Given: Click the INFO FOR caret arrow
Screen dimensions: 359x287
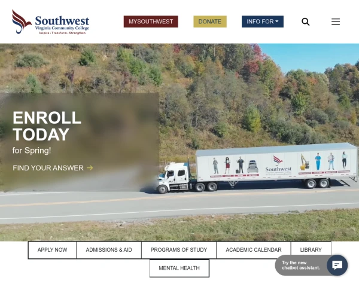Looking at the screenshot, I should tap(277, 22).
